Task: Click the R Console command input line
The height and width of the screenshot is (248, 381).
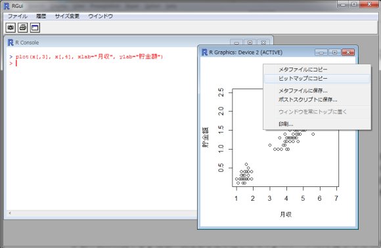Action: pyautogui.click(x=102, y=64)
